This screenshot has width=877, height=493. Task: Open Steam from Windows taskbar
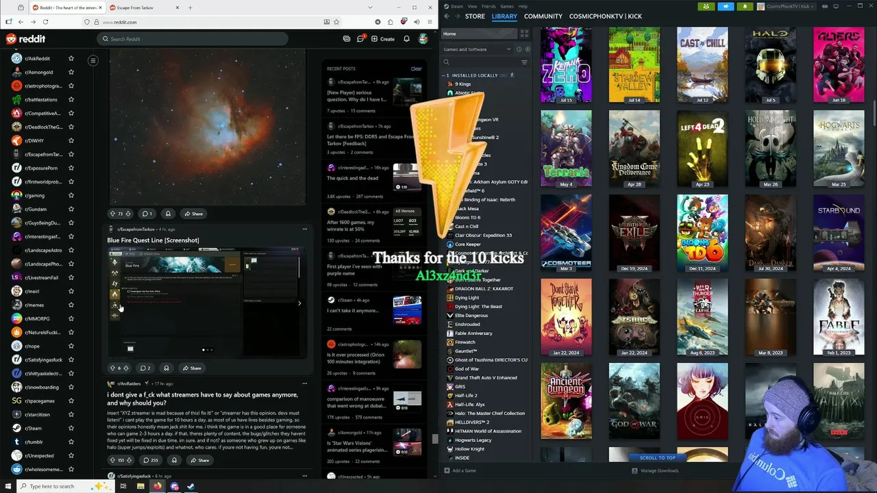click(x=190, y=486)
